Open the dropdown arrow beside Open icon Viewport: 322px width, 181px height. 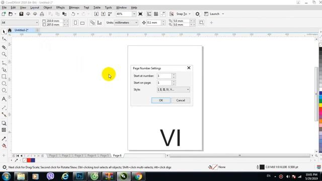[15, 14]
